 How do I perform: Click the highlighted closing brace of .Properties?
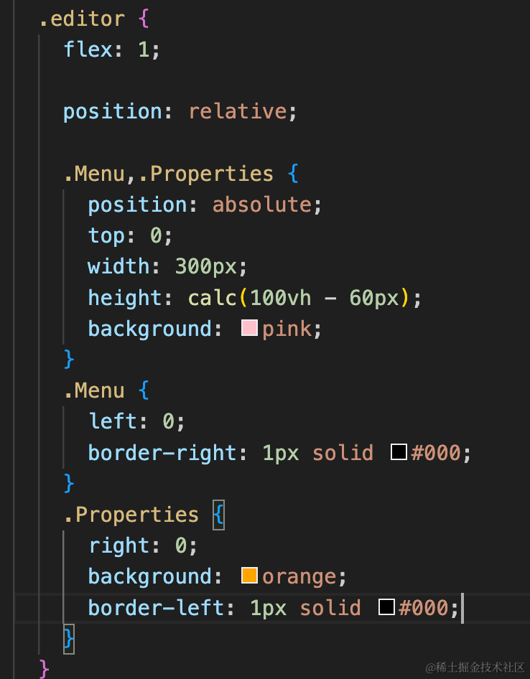point(69,639)
